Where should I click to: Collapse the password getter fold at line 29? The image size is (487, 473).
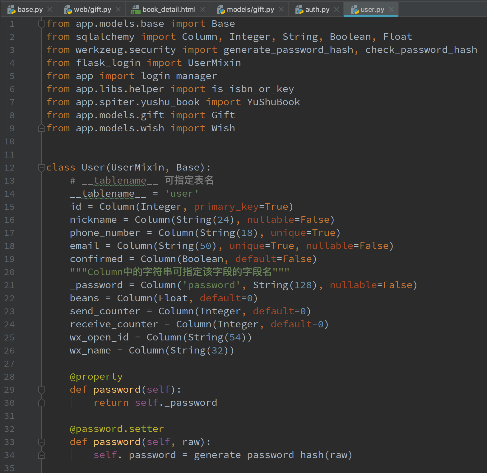pyautogui.click(x=41, y=390)
